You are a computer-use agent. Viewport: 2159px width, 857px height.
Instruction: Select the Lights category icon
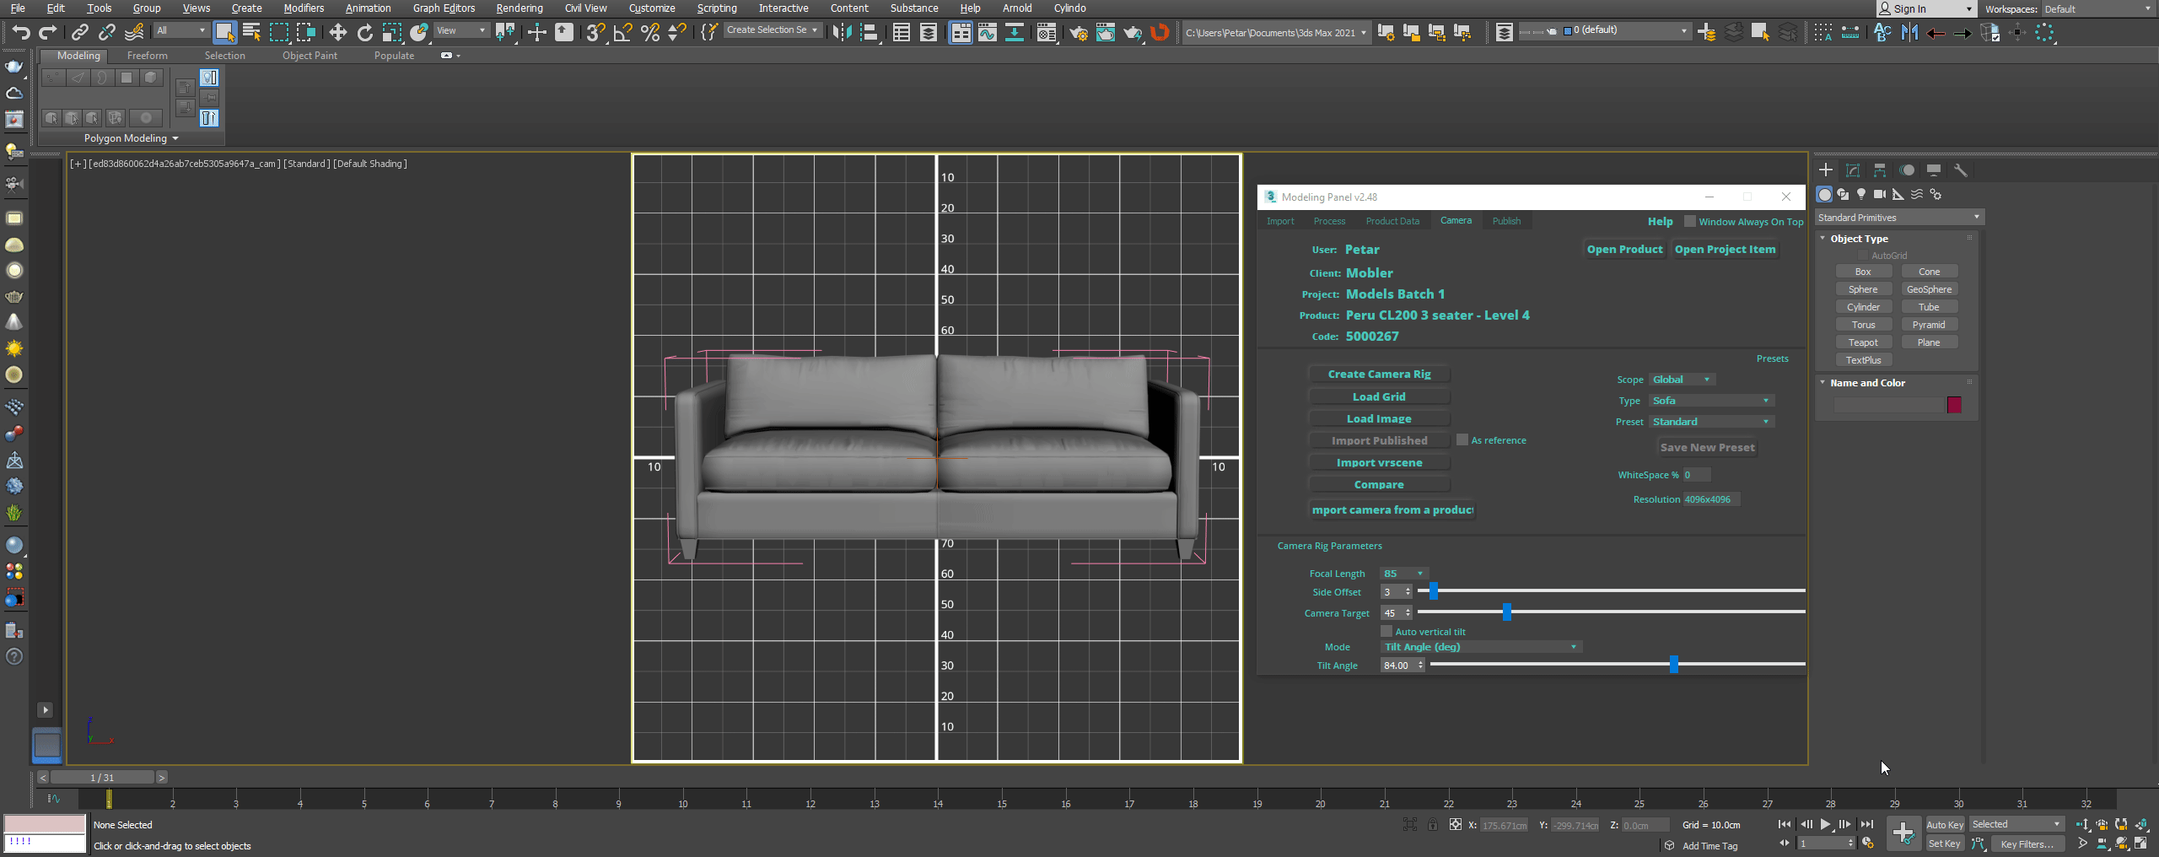1861,194
